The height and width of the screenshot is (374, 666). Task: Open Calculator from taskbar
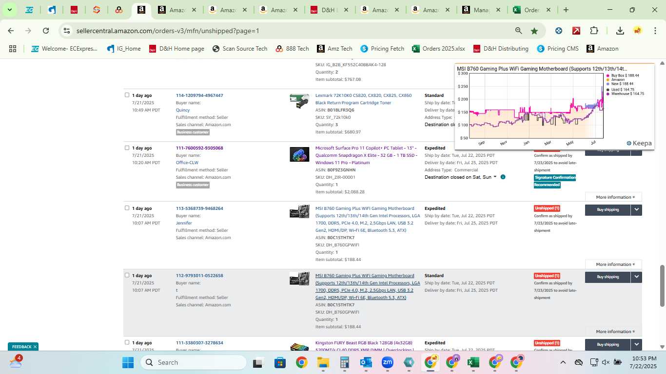(345, 362)
